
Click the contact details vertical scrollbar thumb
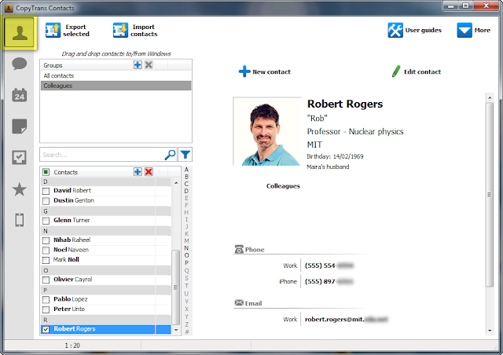pyautogui.click(x=490, y=194)
